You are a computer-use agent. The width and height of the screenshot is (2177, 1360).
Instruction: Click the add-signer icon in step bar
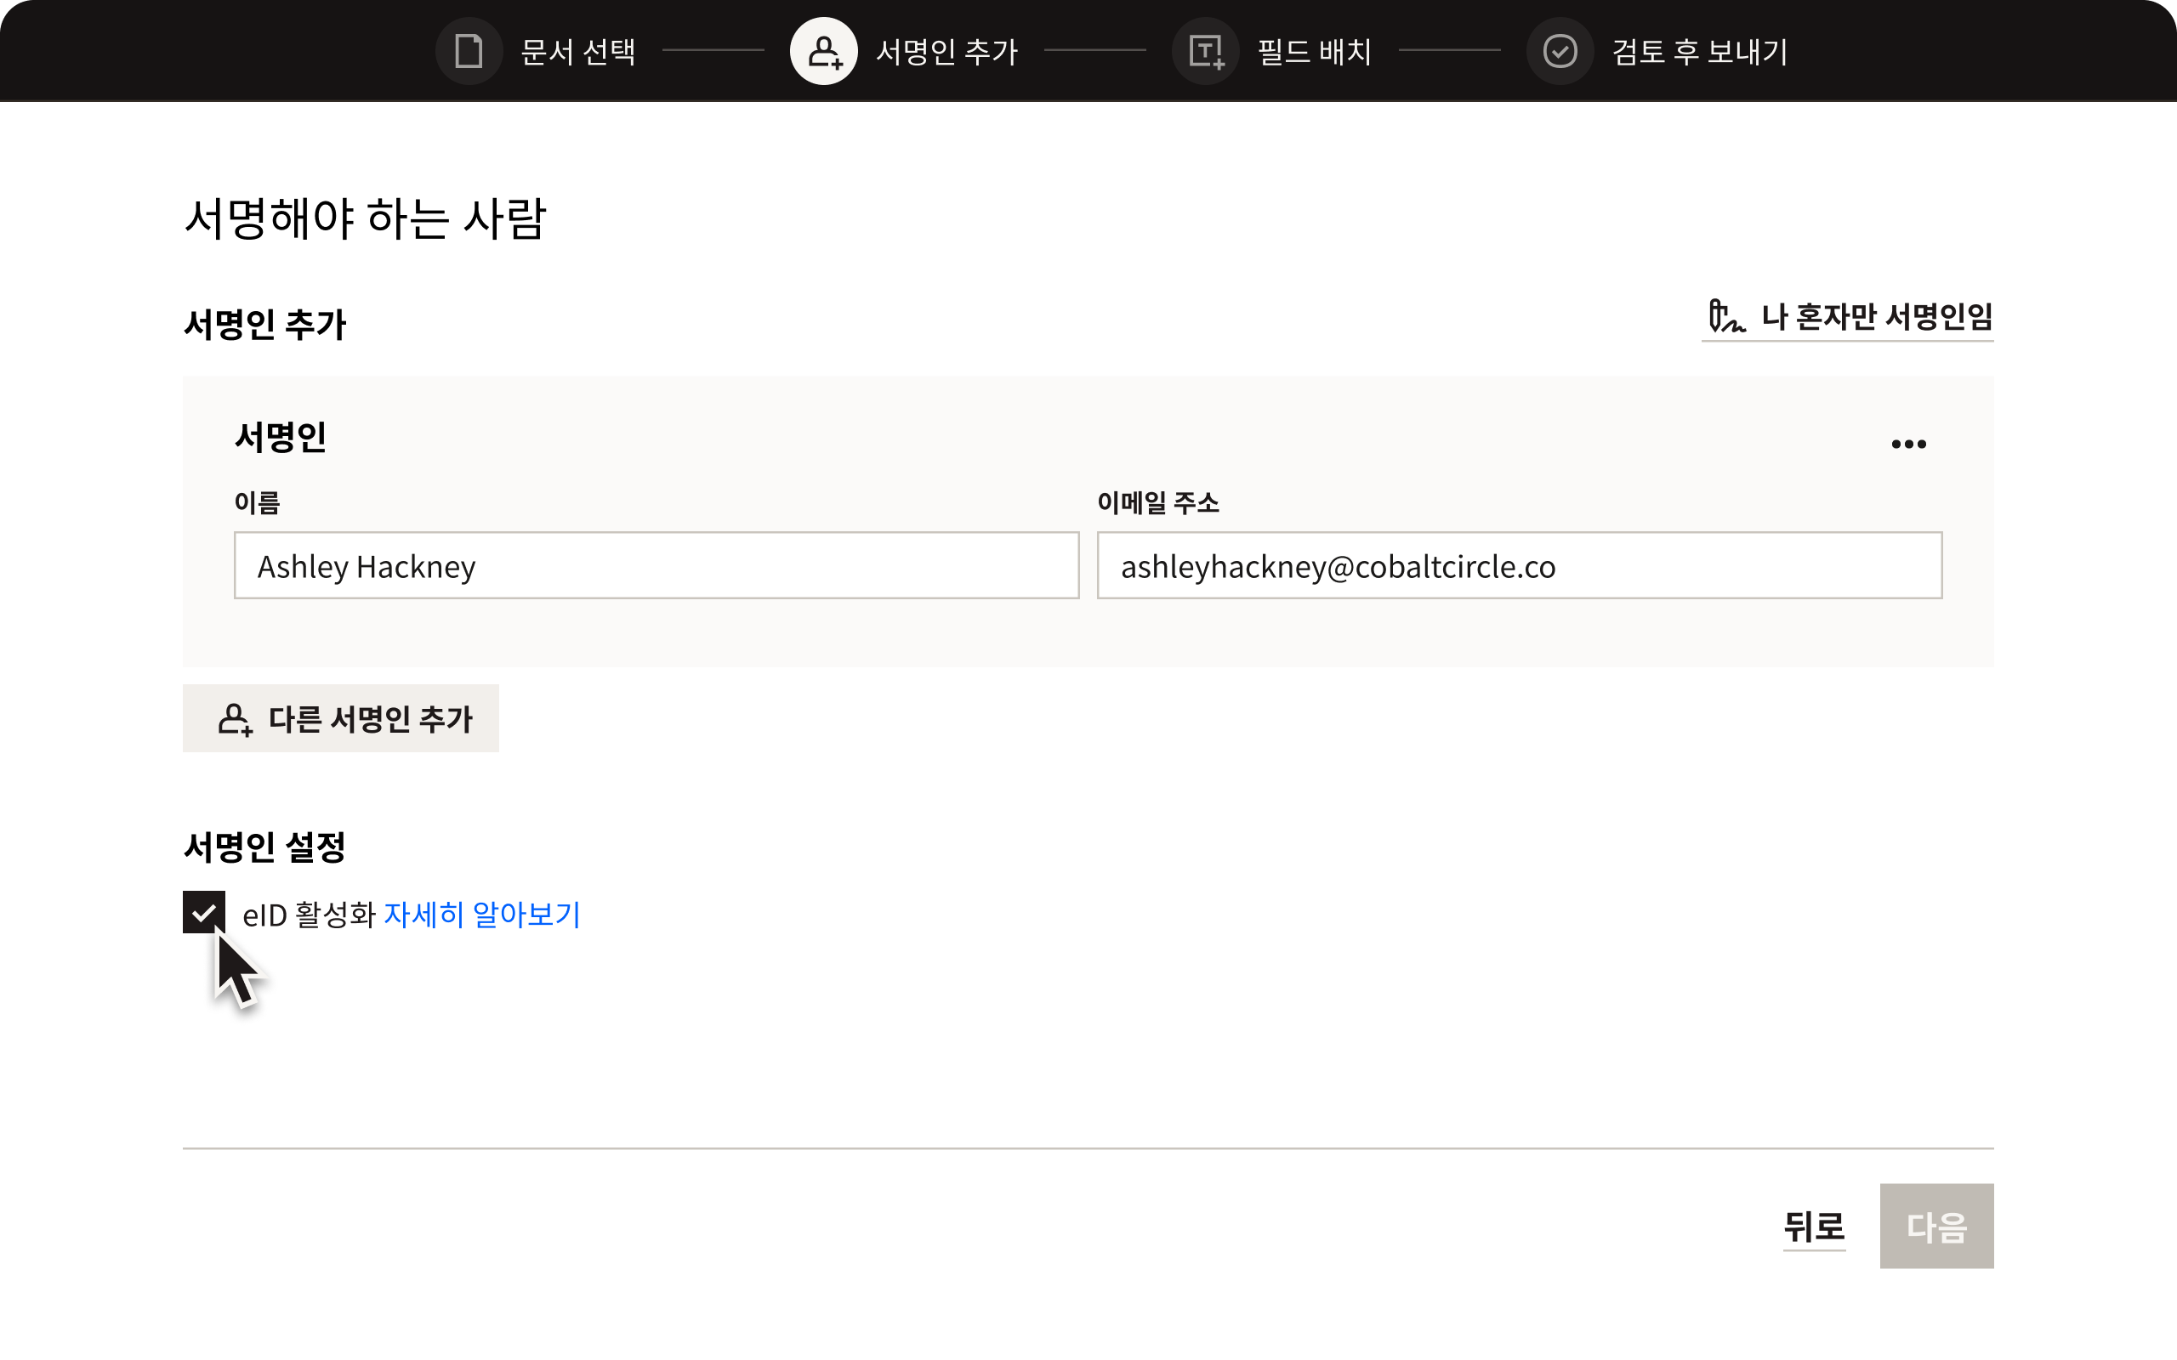click(x=823, y=51)
